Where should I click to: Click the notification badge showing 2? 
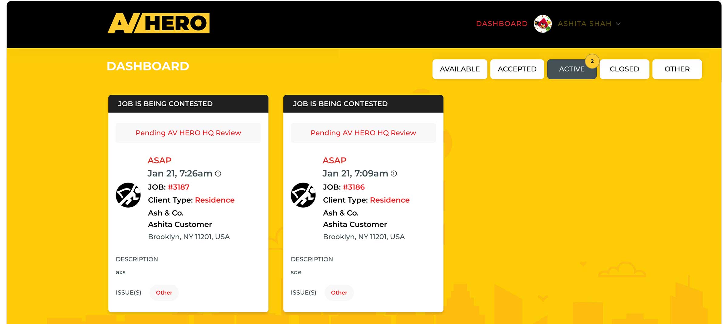592,61
